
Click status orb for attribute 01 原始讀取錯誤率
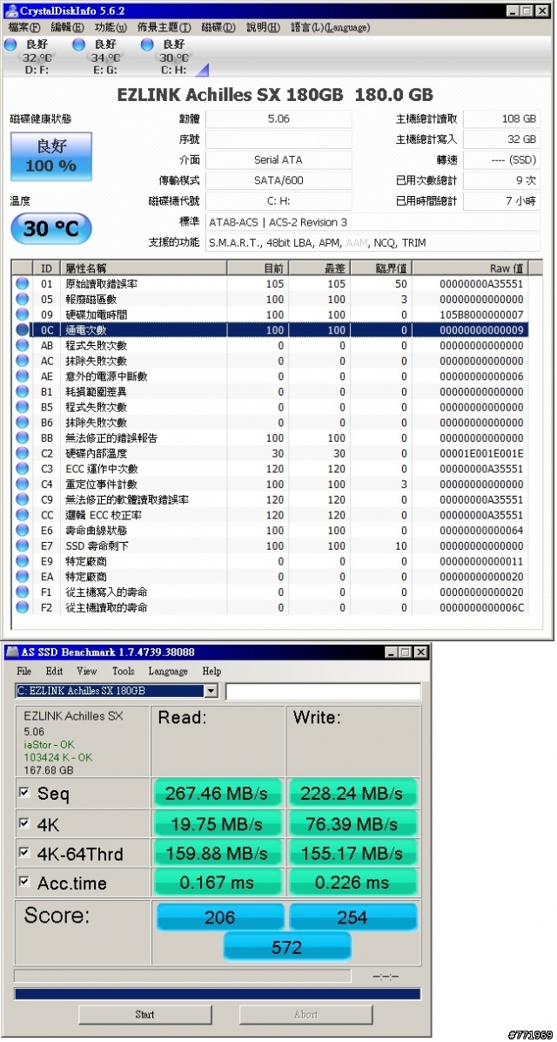[23, 284]
